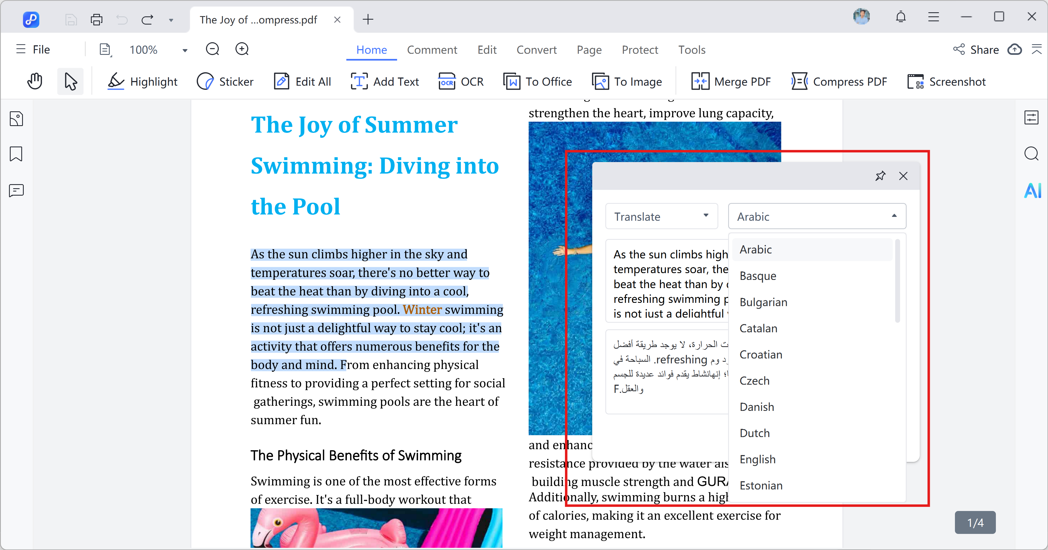Toggle the arrow select cursor tool
This screenshot has height=550, width=1048.
[x=70, y=81]
